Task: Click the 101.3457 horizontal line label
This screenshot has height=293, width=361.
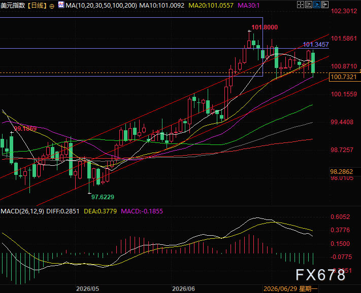Action: click(x=316, y=45)
